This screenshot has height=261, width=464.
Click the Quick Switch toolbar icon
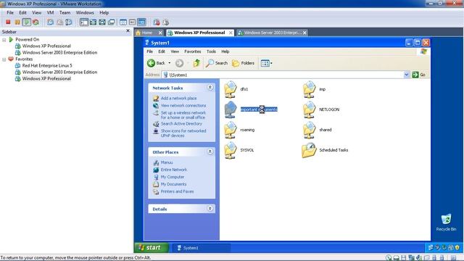pos(102,22)
